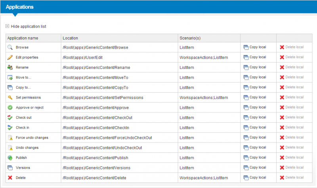
Task: Click the Set permissions key icon
Action: click(x=10, y=97)
